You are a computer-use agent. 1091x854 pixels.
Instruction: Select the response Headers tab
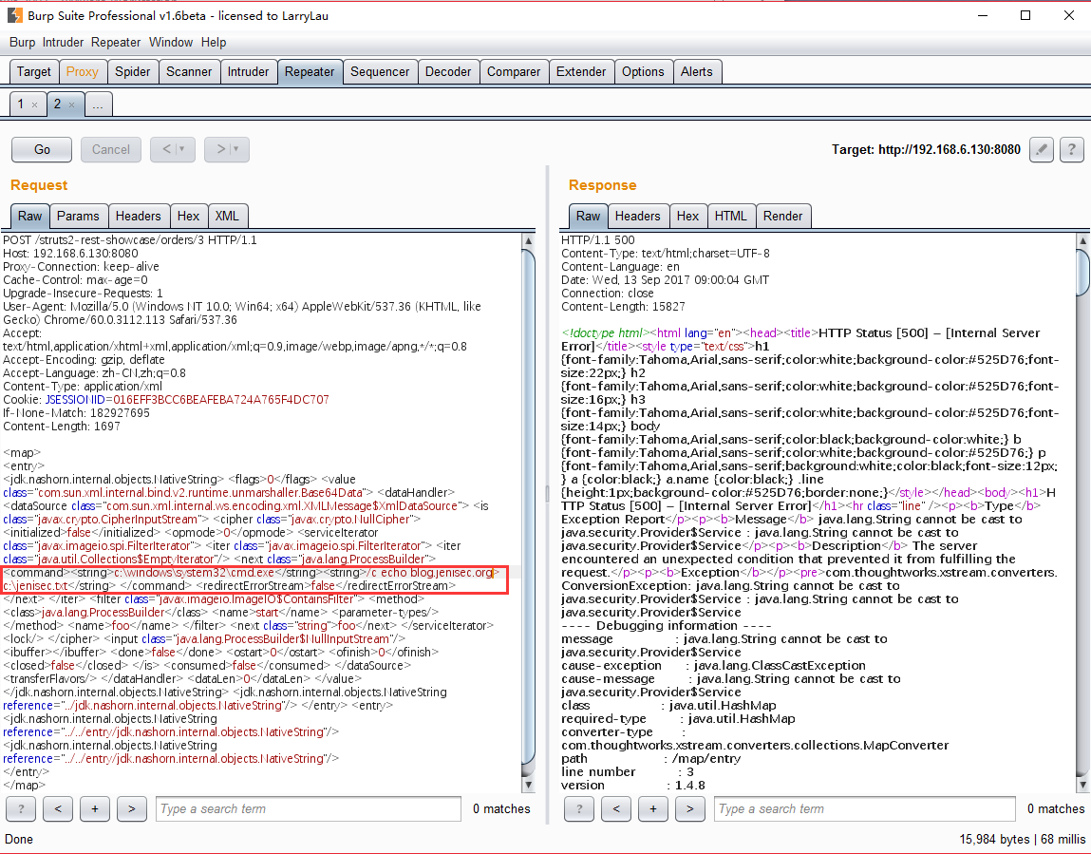click(638, 216)
